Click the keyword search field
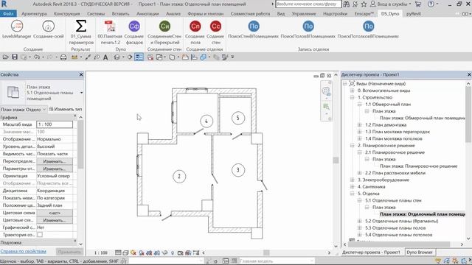Image resolution: width=472 pixels, height=265 pixels. click(308, 4)
